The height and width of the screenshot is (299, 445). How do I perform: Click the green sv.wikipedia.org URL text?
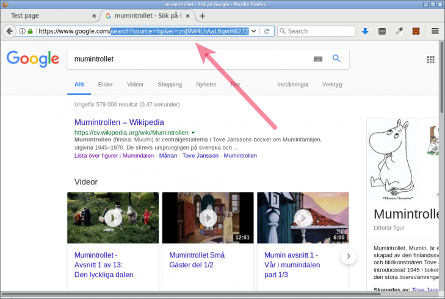(131, 133)
